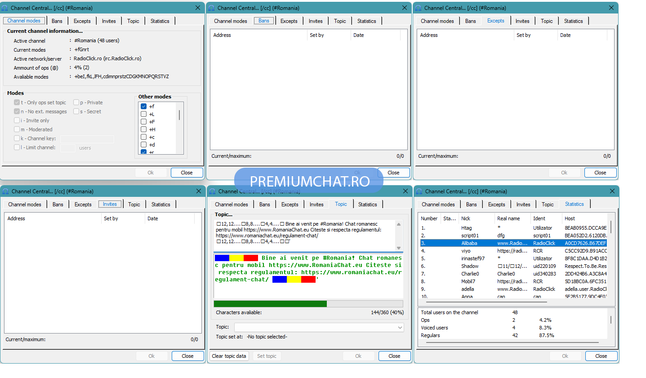
Task: Select the Htag user row
Action: [x=513, y=228]
